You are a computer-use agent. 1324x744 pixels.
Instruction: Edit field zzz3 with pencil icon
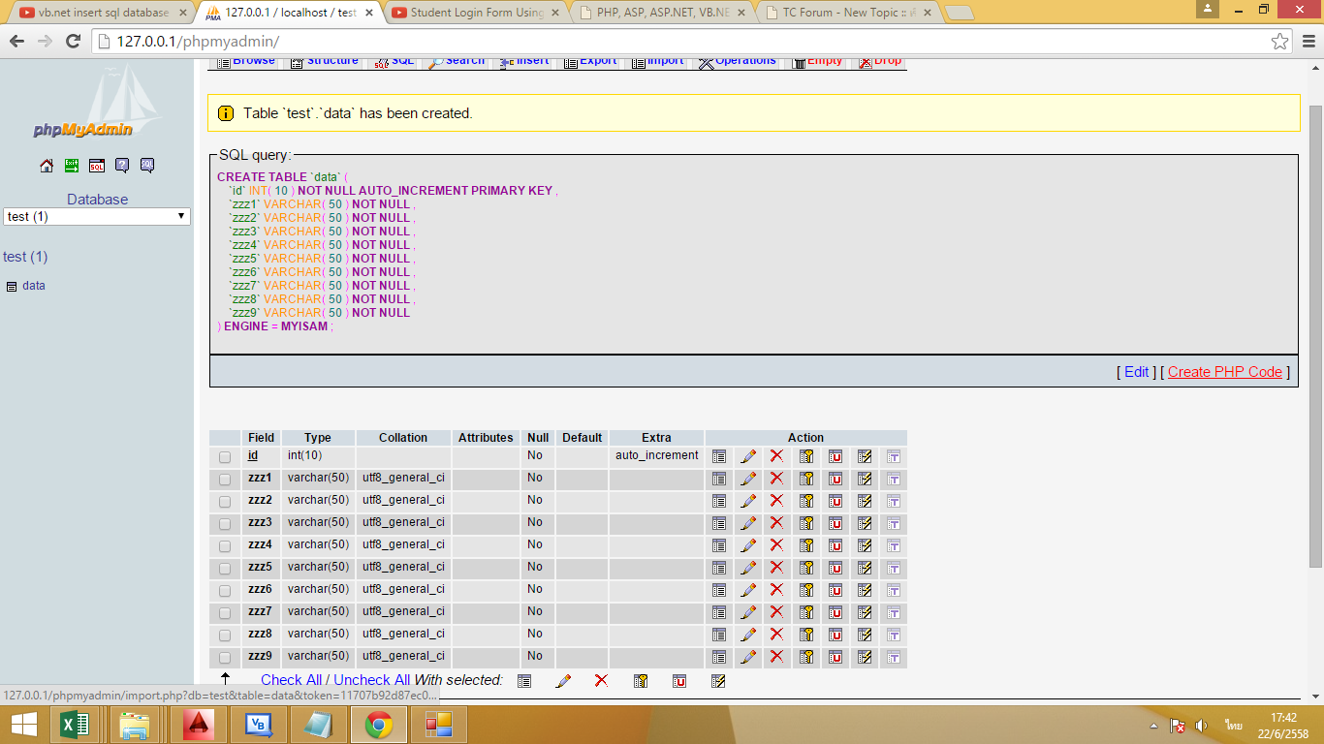748,523
